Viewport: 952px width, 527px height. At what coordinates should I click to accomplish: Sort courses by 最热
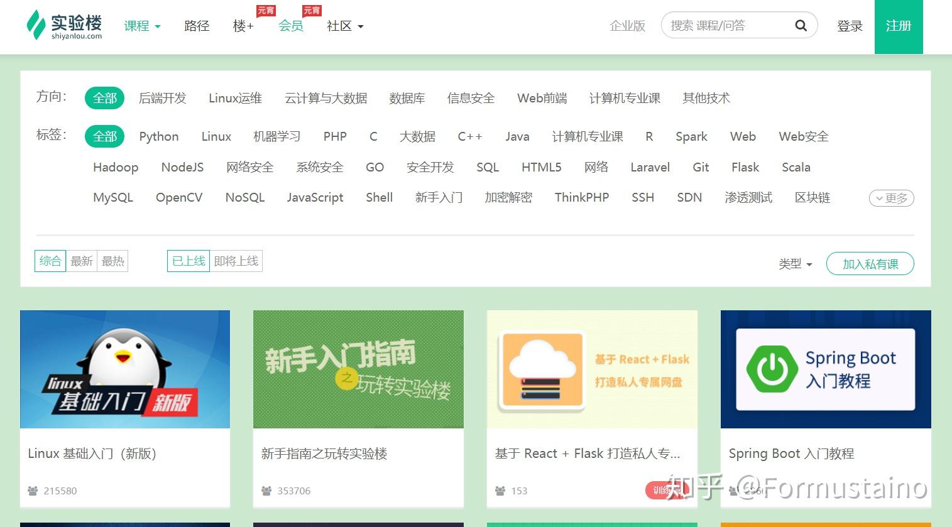(113, 261)
